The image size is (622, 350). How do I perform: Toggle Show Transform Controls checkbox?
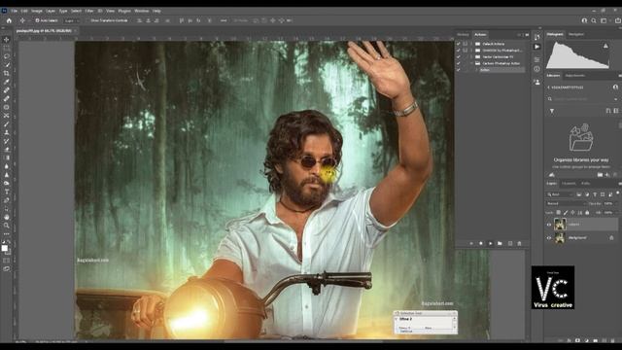coord(87,20)
